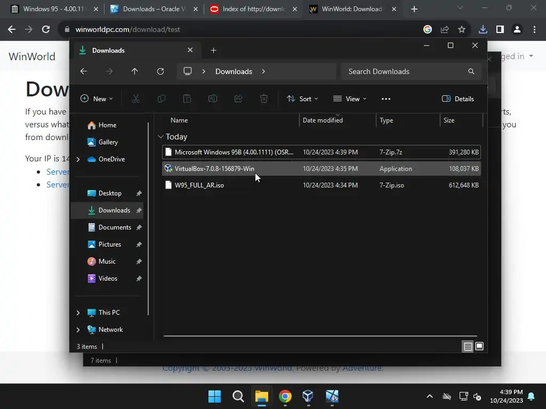This screenshot has height=409, width=546.
Task: Close the Downloads Explorer tab
Action: pos(190,50)
